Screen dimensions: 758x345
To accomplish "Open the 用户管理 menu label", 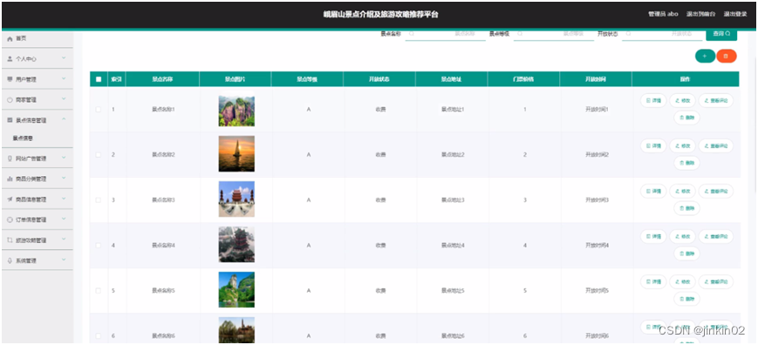I will 25,79.
